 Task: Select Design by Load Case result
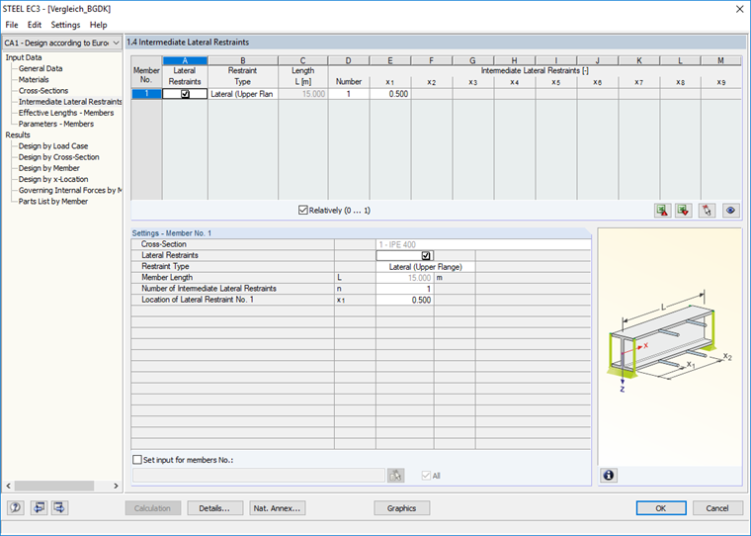pos(53,145)
